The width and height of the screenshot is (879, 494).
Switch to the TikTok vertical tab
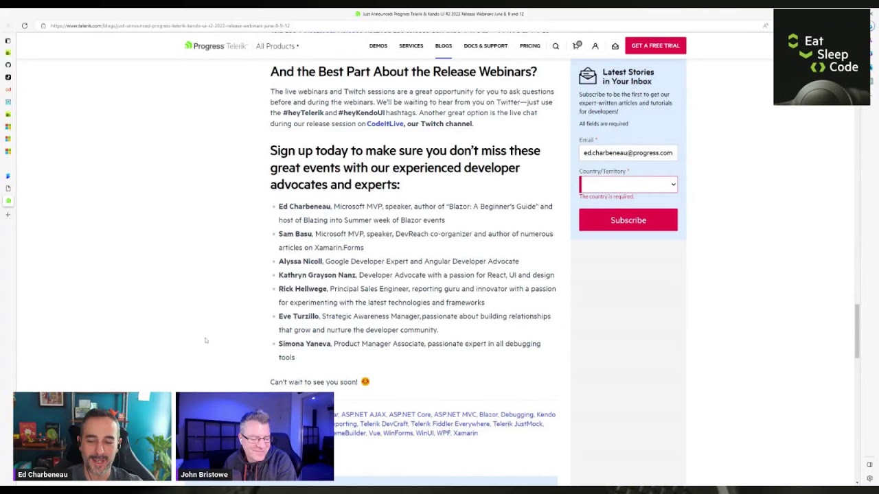pyautogui.click(x=8, y=78)
